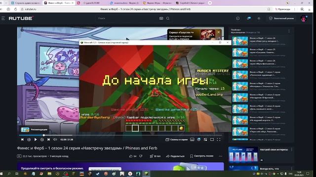Viewport: 316px width, 177px height.
Task: Open Windows taskbar search
Action: pos(9,174)
